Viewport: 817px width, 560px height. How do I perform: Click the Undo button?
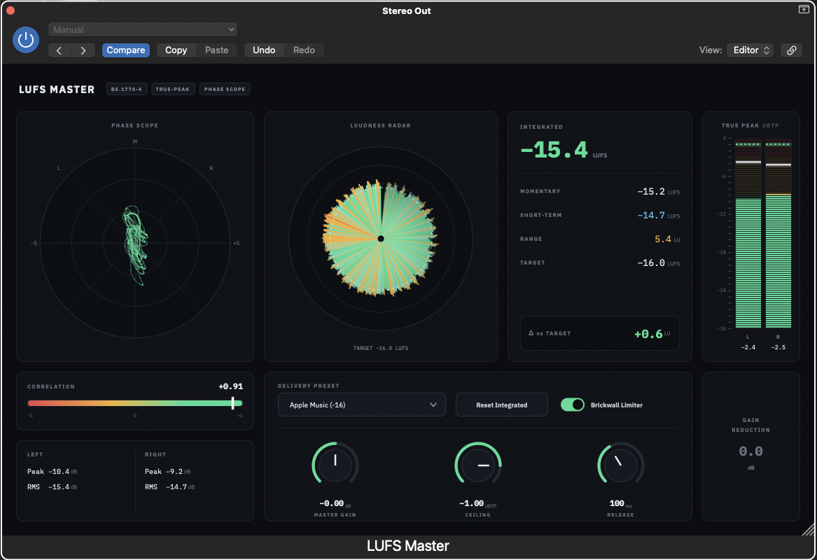coord(264,50)
